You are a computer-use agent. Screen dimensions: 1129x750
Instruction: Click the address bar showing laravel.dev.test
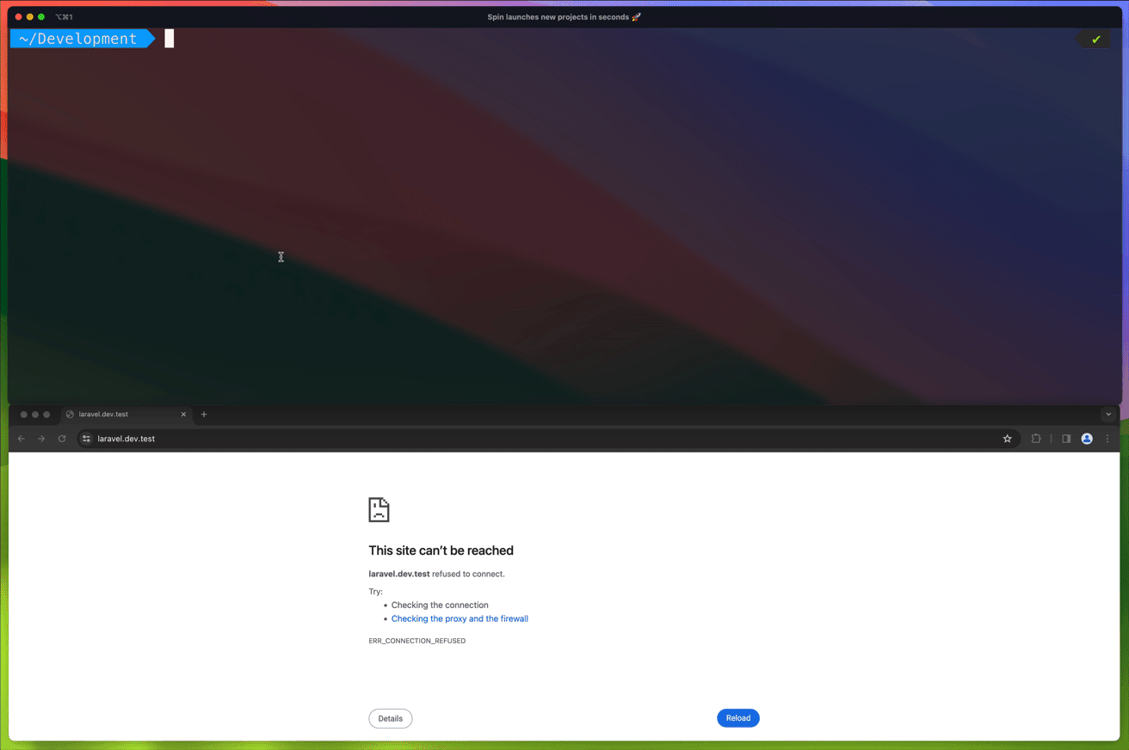(x=547, y=439)
